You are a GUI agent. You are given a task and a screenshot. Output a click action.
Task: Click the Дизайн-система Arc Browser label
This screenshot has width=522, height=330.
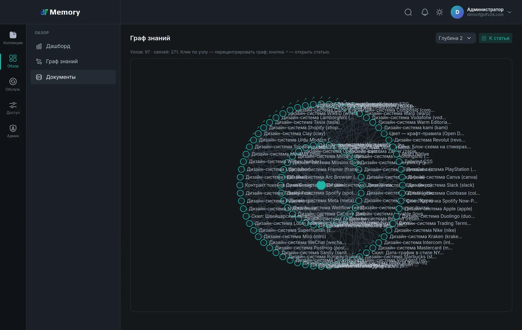pyautogui.click(x=323, y=177)
